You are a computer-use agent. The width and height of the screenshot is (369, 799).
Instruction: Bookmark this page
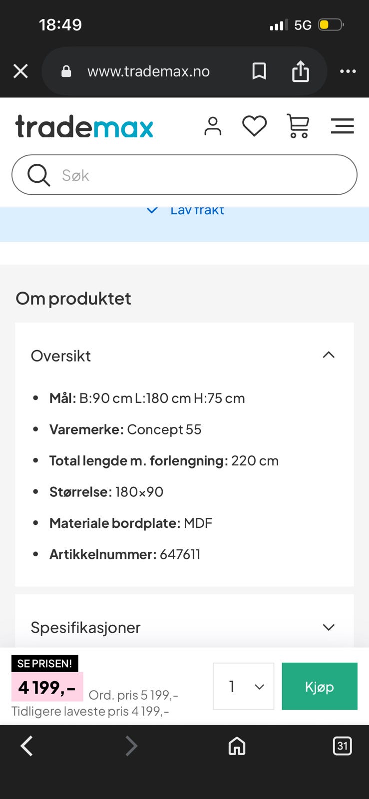[x=259, y=71]
